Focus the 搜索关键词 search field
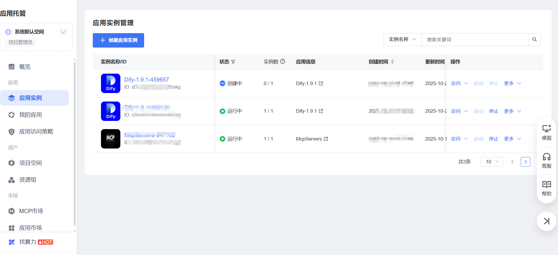Viewport: 558px width, 255px height. tap(475, 40)
